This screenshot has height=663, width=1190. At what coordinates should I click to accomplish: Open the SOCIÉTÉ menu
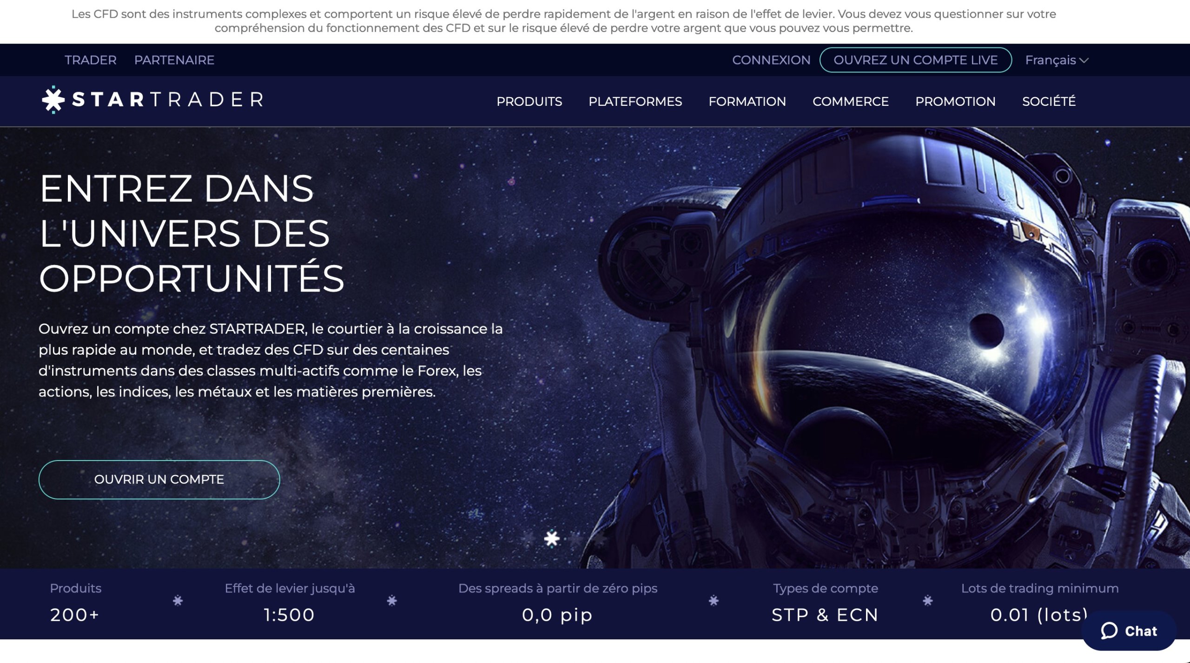click(x=1049, y=101)
